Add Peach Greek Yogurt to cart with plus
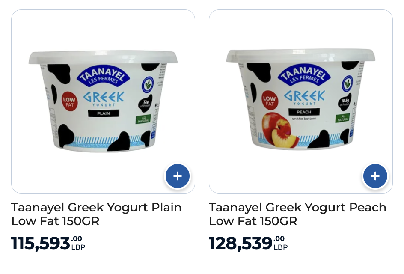This screenshot has height=274, width=404. 375,176
